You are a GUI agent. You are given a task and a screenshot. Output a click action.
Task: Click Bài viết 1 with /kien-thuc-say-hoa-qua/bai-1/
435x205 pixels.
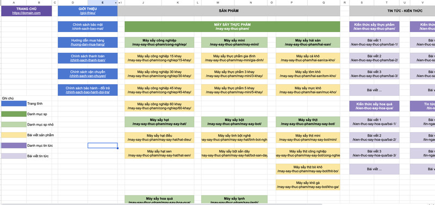[x=374, y=122]
